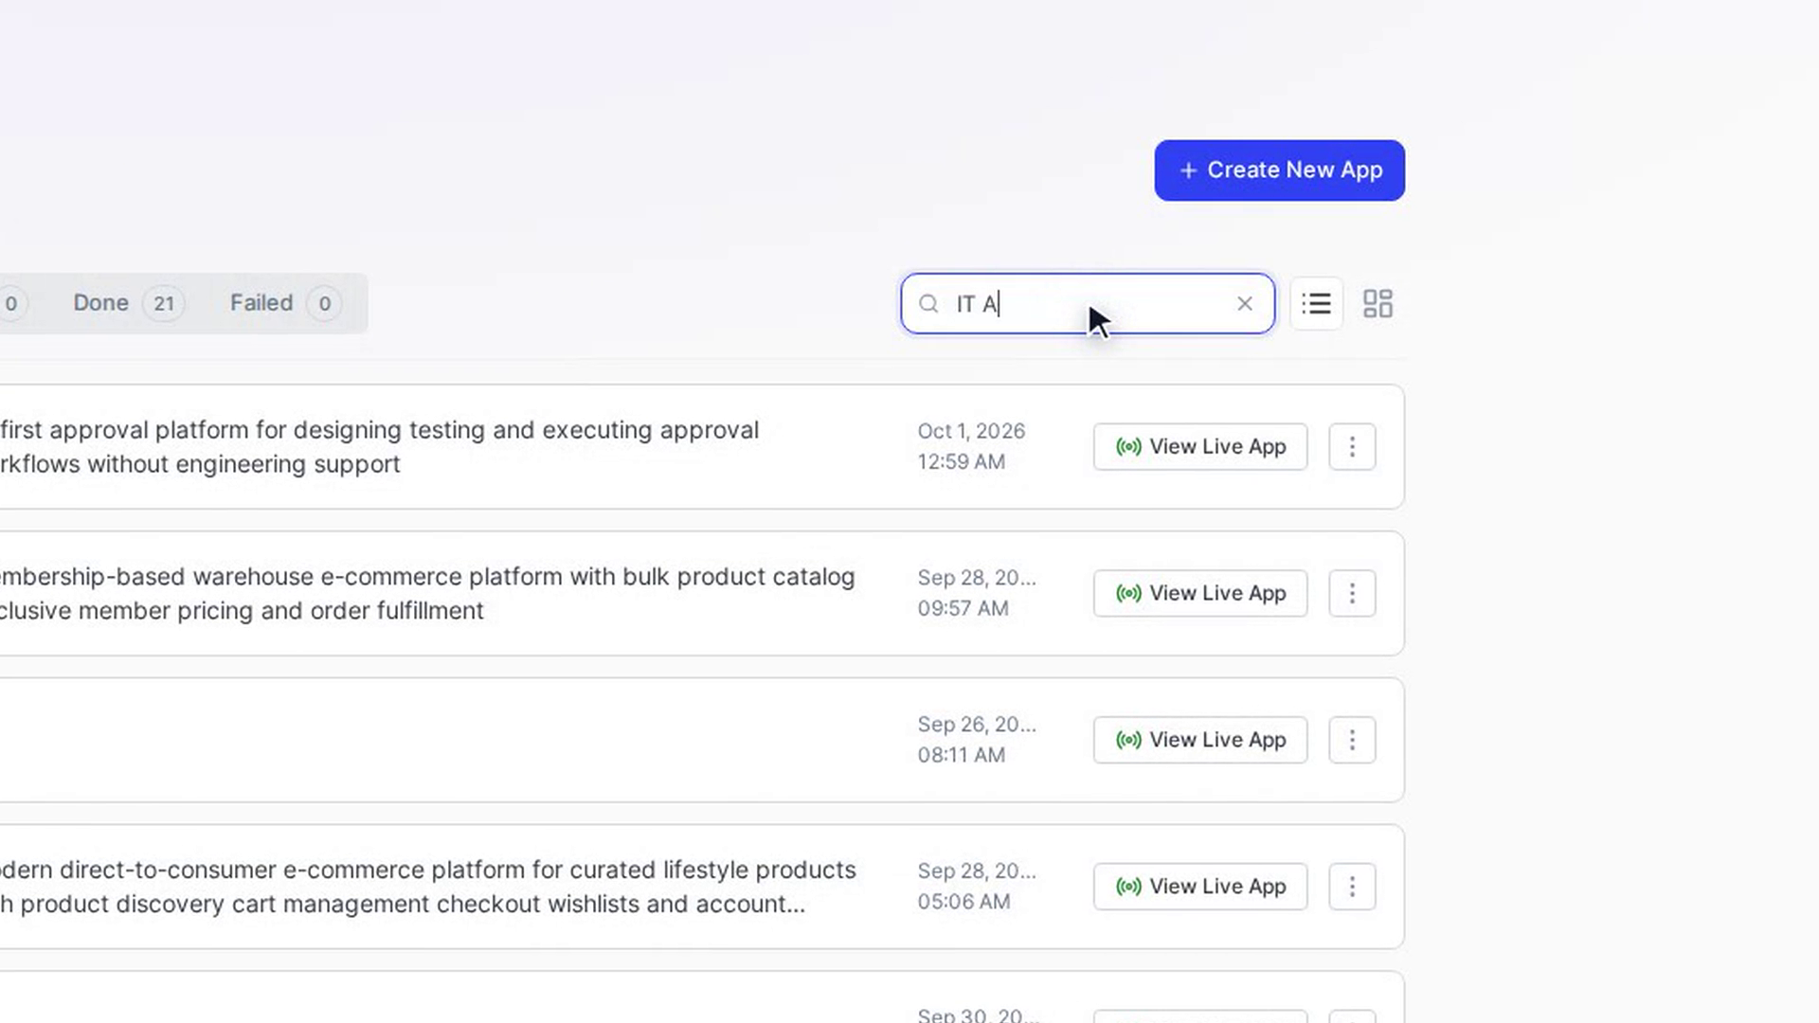Open more options for the approval platform app

(x=1352, y=446)
